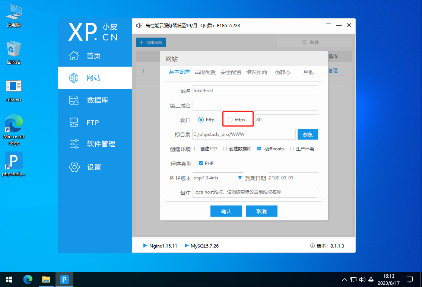
Task: Click the QQ群: 818555233 announcement text
Action: coord(220,26)
